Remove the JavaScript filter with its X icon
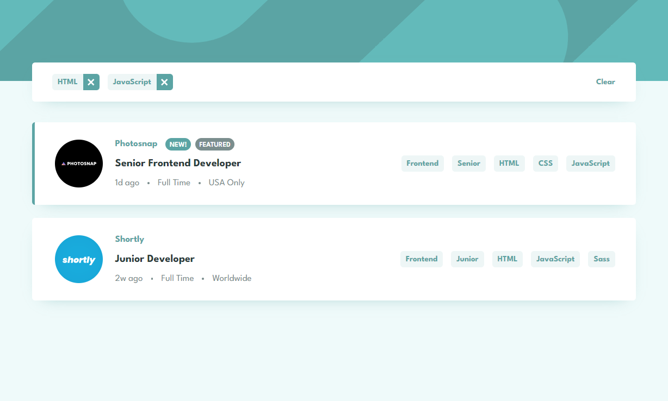 pos(164,82)
